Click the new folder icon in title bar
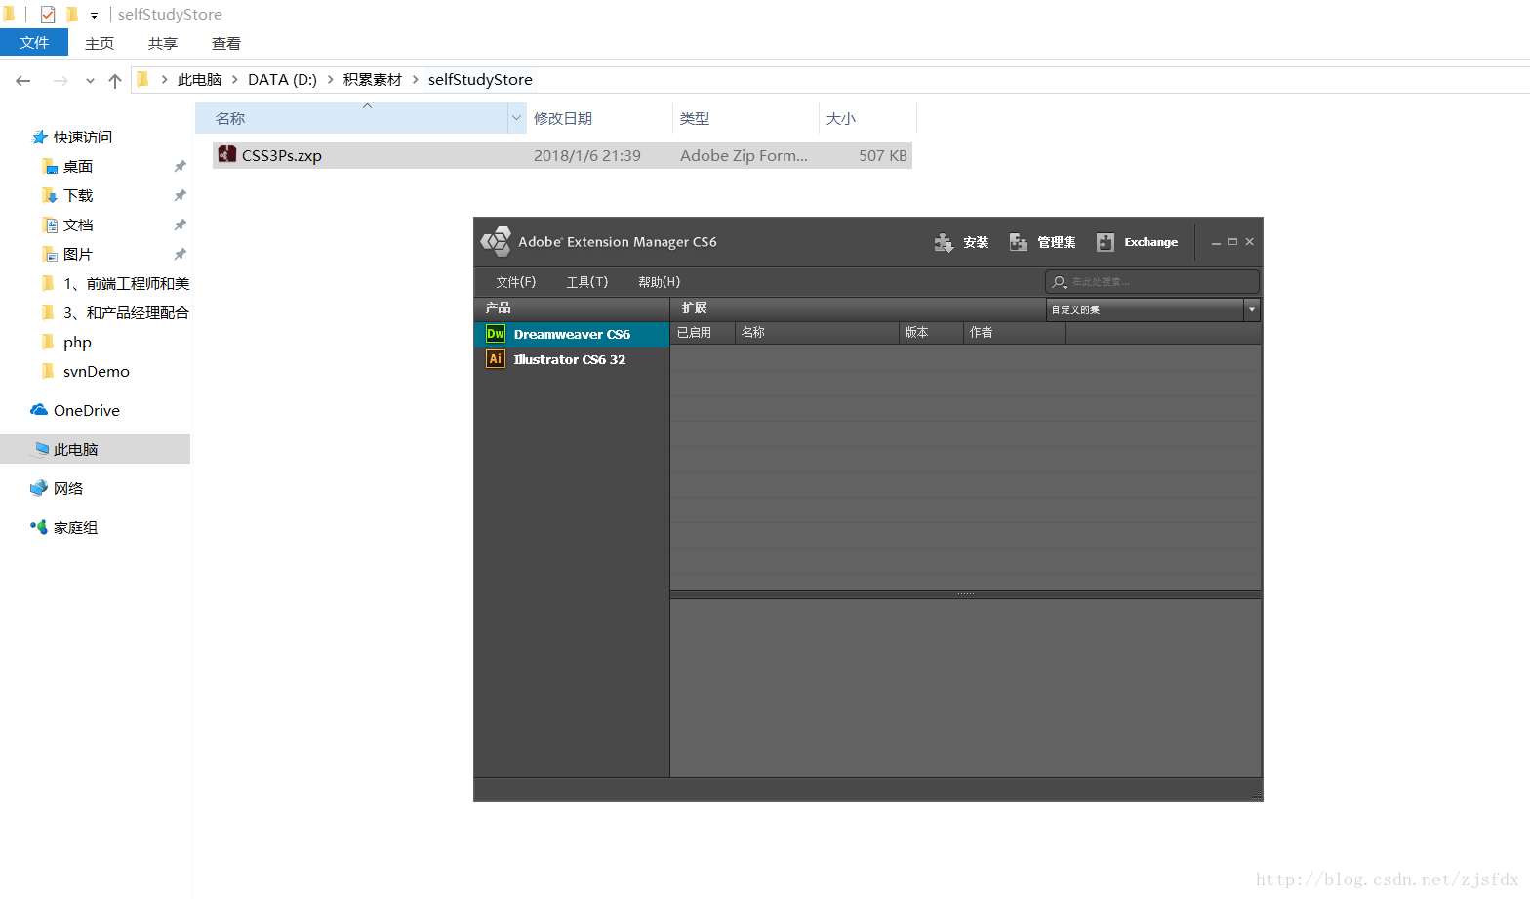This screenshot has width=1530, height=899. point(72,15)
